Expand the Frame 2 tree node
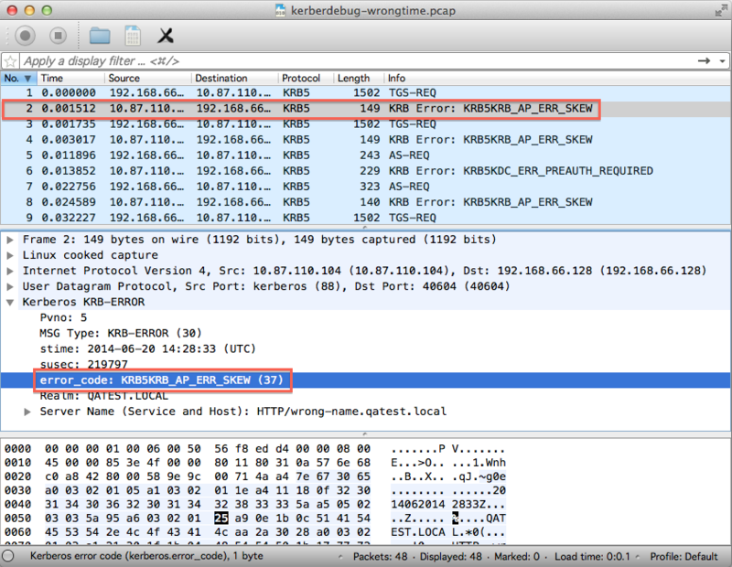The image size is (732, 567). pos(10,240)
